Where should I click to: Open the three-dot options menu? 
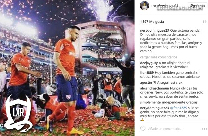tap(204, 129)
